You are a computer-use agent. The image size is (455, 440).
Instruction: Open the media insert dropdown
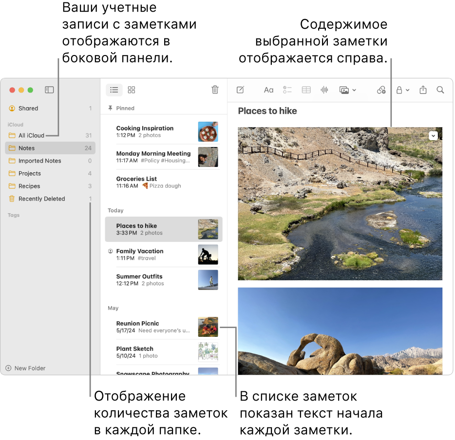tap(347, 90)
